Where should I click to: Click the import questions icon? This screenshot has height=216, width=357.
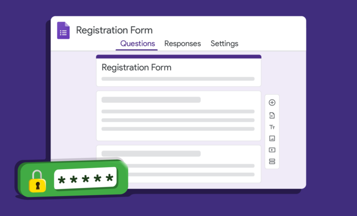pos(272,115)
